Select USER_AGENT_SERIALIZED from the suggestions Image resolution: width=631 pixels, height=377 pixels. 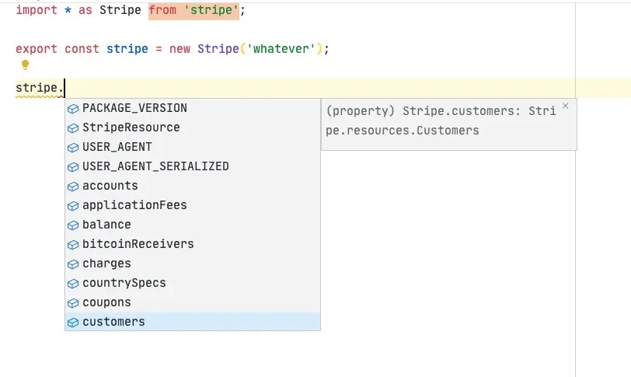pos(155,166)
